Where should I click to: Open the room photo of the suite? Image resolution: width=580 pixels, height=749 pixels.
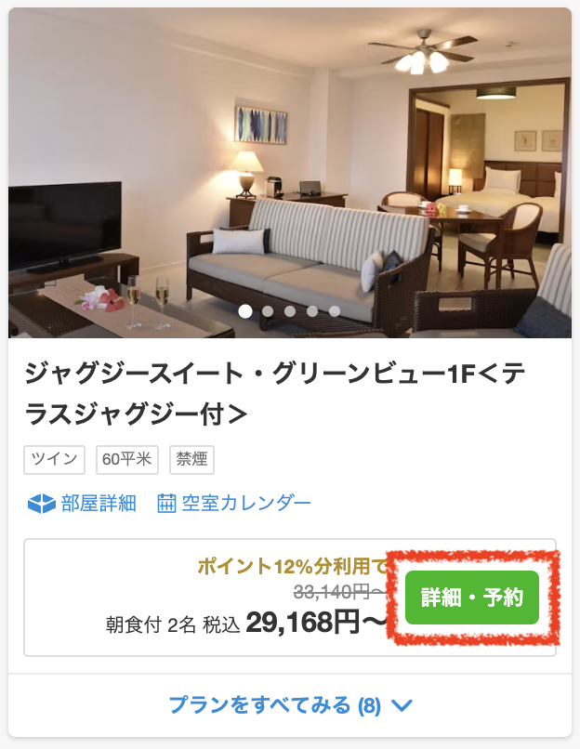click(x=290, y=173)
